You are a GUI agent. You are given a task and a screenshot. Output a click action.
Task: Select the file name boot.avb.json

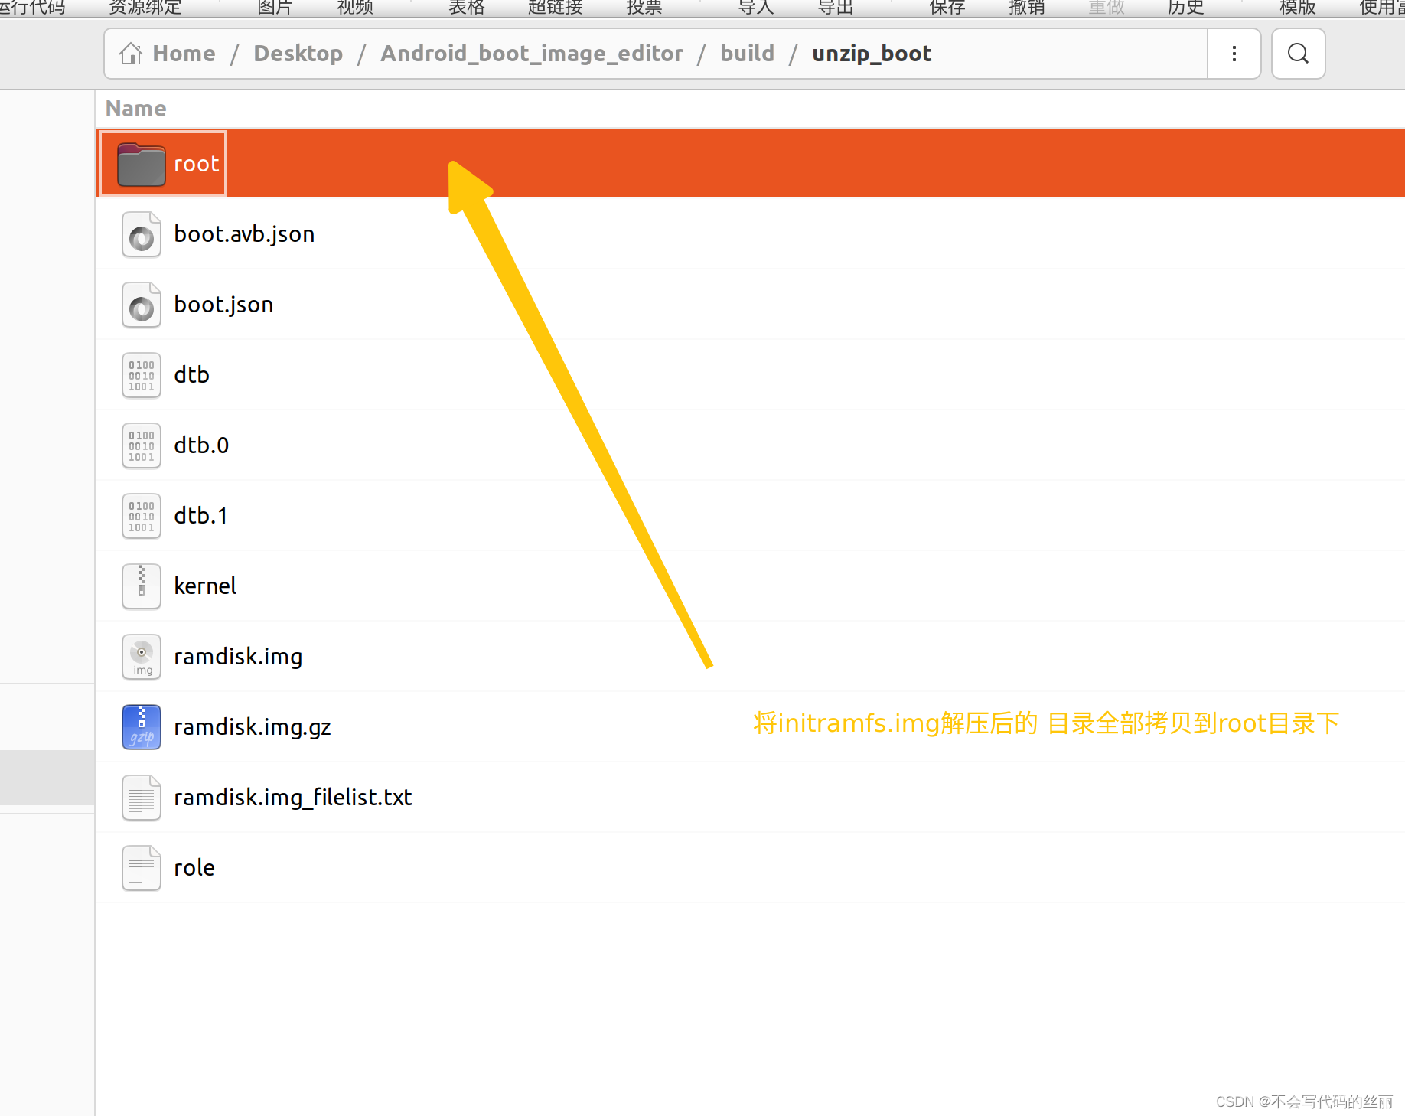[244, 234]
